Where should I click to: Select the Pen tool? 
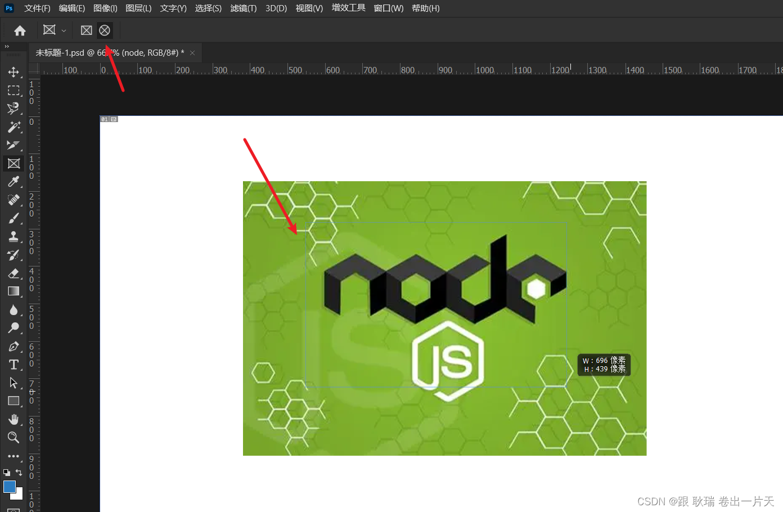(x=13, y=347)
